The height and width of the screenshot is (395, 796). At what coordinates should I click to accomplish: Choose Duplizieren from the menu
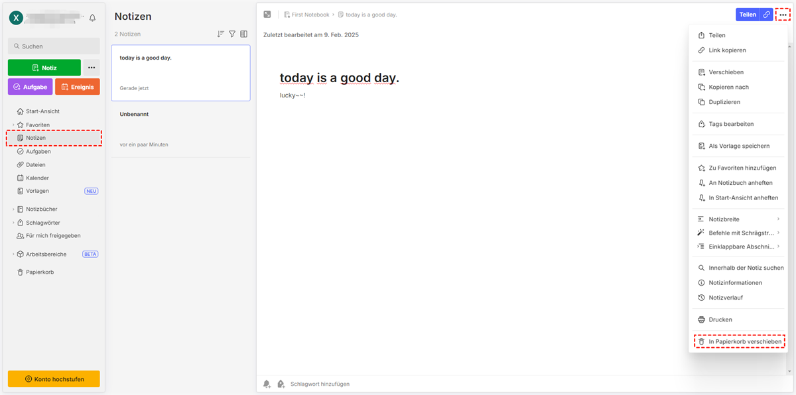(724, 102)
